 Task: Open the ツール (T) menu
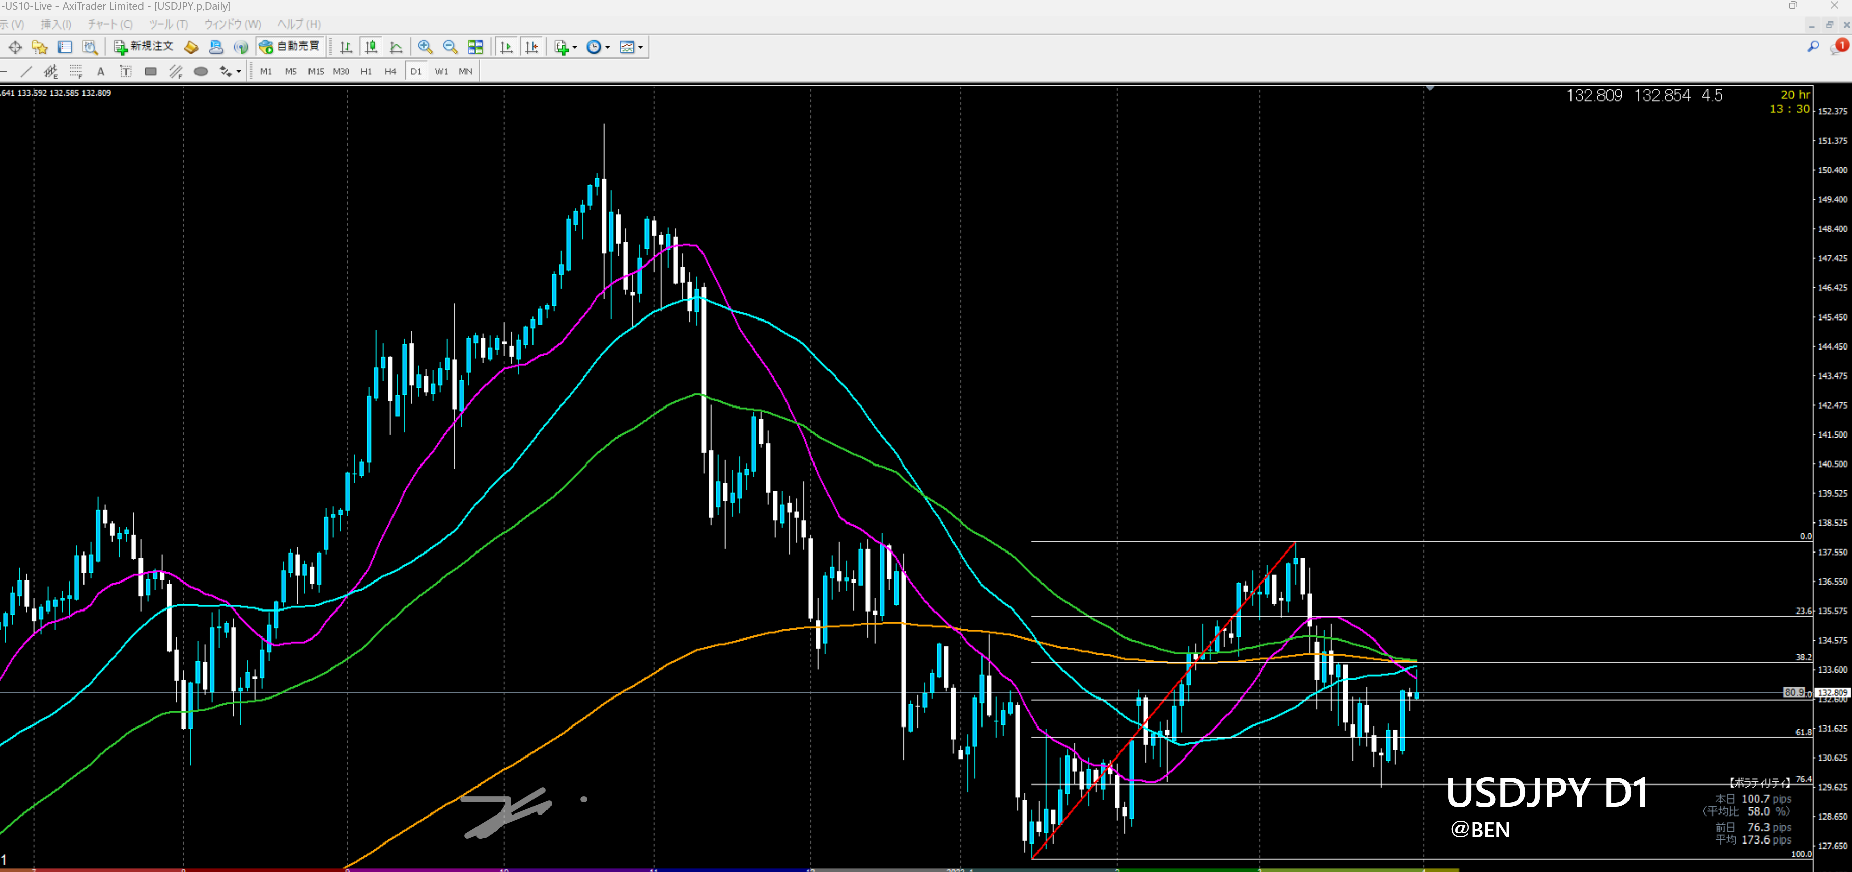click(x=168, y=24)
